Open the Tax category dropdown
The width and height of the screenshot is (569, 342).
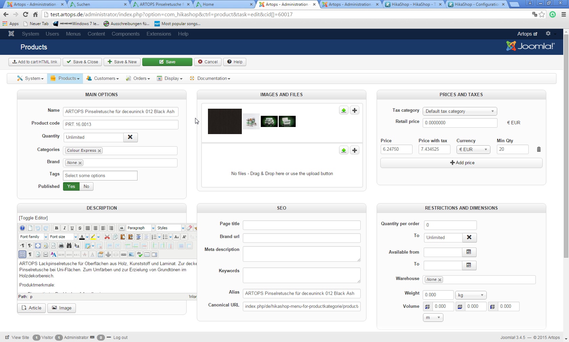460,111
